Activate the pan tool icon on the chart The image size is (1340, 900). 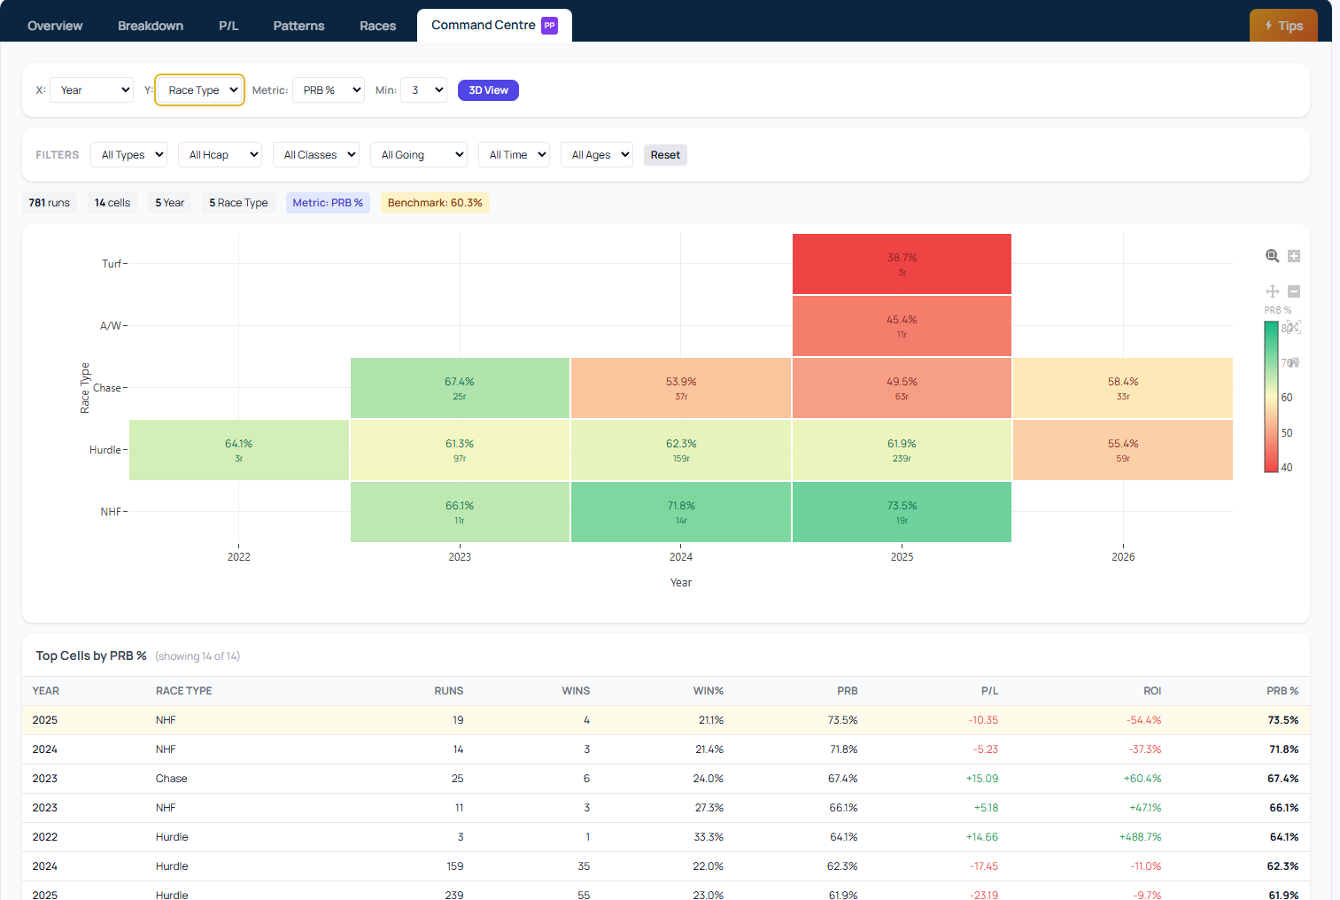1273,291
